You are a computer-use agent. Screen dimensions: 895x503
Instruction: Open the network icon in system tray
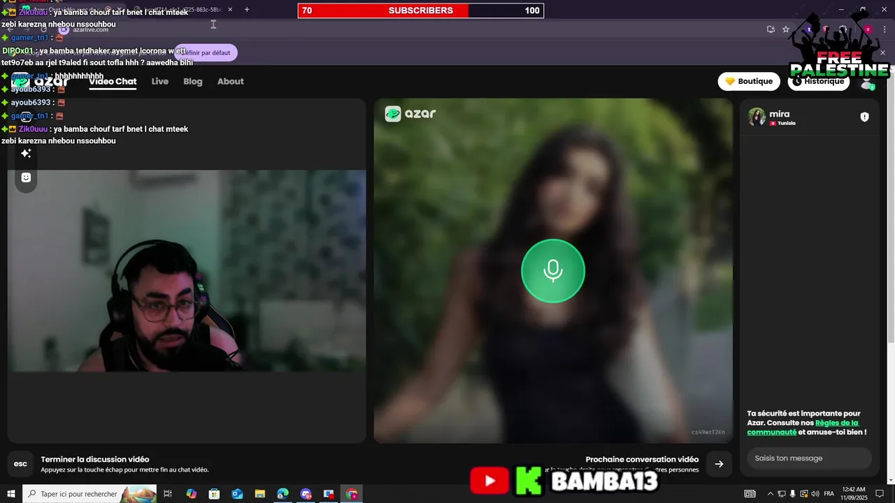coord(782,494)
